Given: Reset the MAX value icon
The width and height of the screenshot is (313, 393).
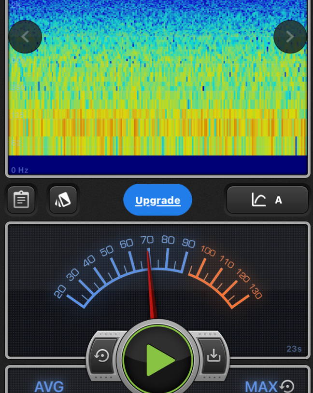Looking at the screenshot, I should 287,386.
